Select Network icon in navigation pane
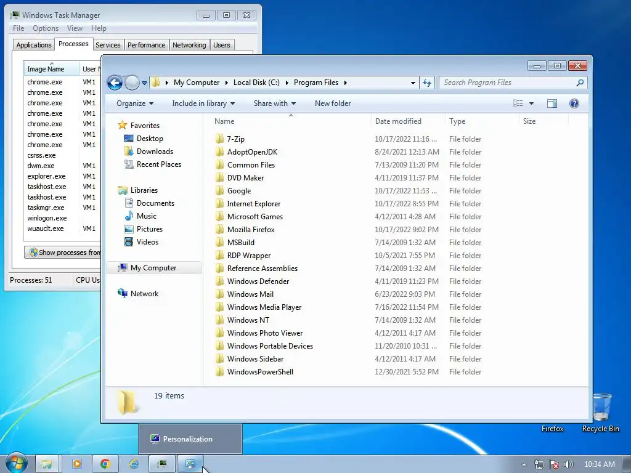This screenshot has width=631, height=473. 123,293
